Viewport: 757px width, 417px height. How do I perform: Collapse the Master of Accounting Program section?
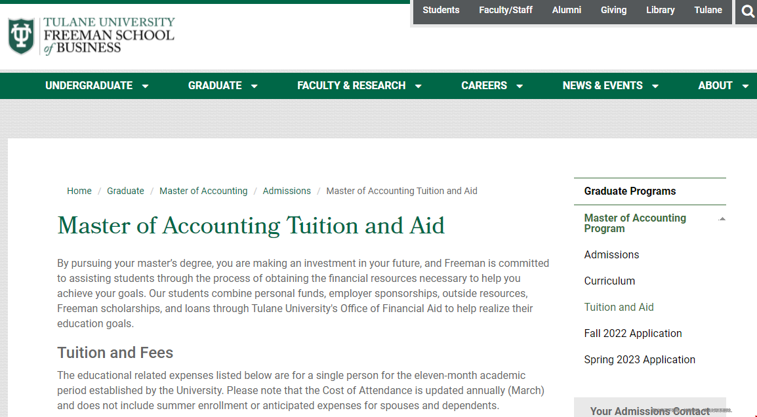click(x=722, y=219)
